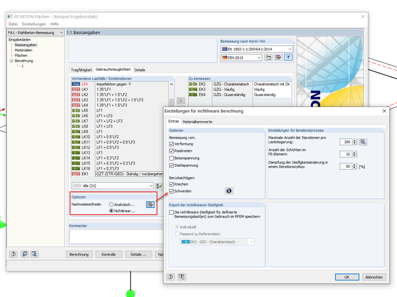The image size is (397, 297).
Task: Enable the Verformung checkbox
Action: coord(171,144)
